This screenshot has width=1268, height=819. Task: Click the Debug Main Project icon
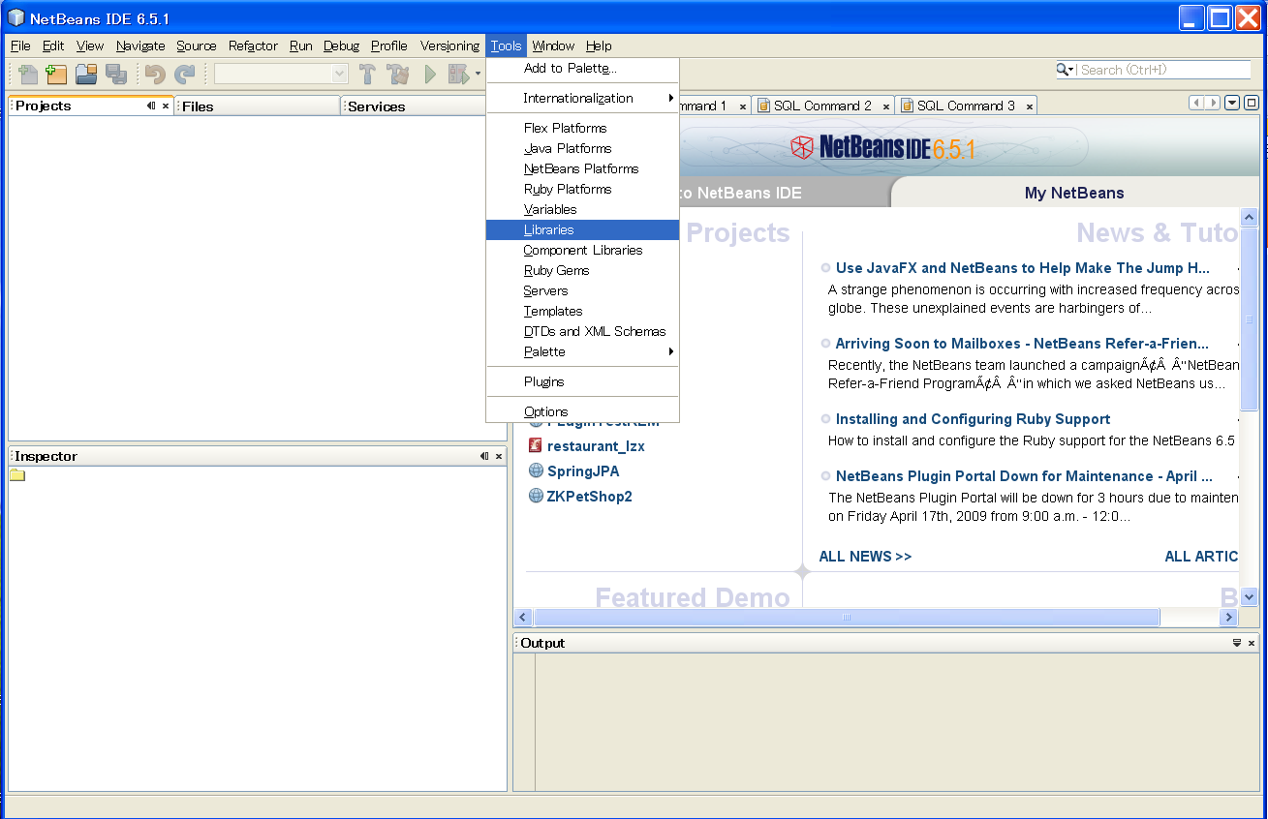(x=458, y=74)
